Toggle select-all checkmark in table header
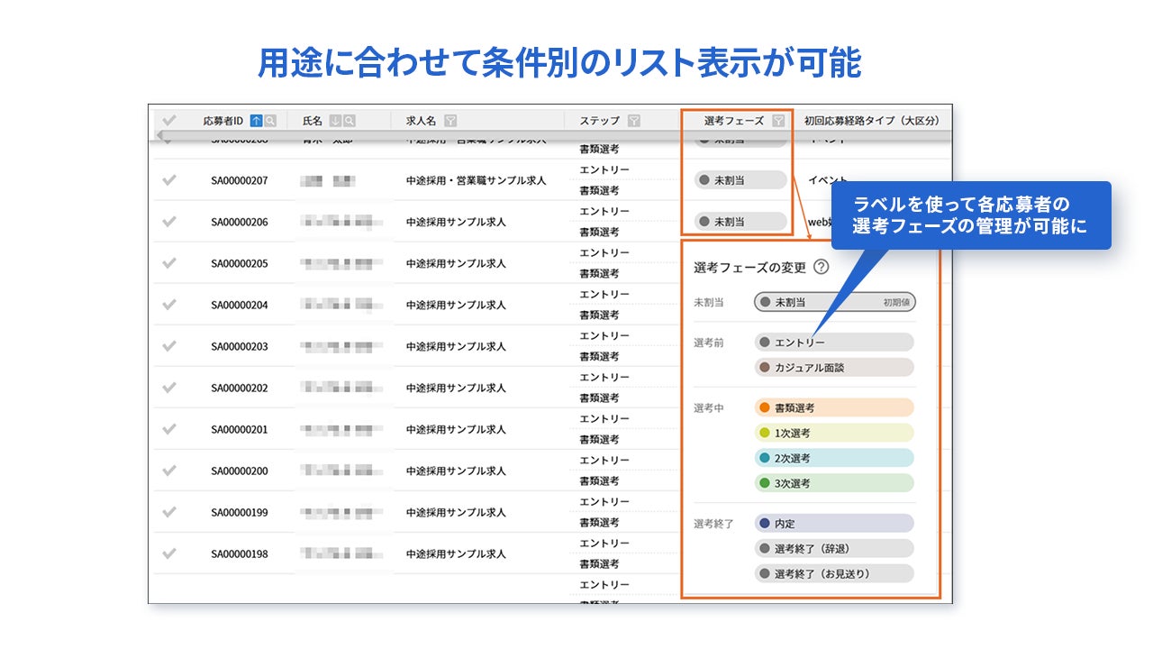Viewport: 1153px width, 649px height. (x=168, y=120)
